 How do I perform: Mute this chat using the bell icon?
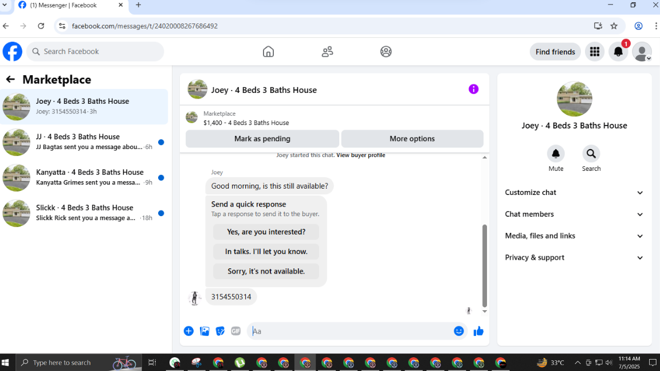pos(556,154)
